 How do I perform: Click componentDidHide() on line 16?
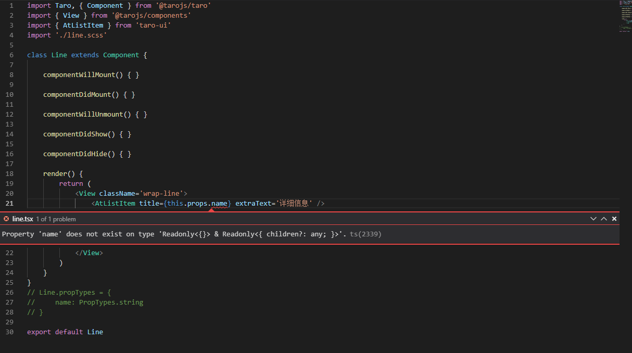tap(79, 154)
